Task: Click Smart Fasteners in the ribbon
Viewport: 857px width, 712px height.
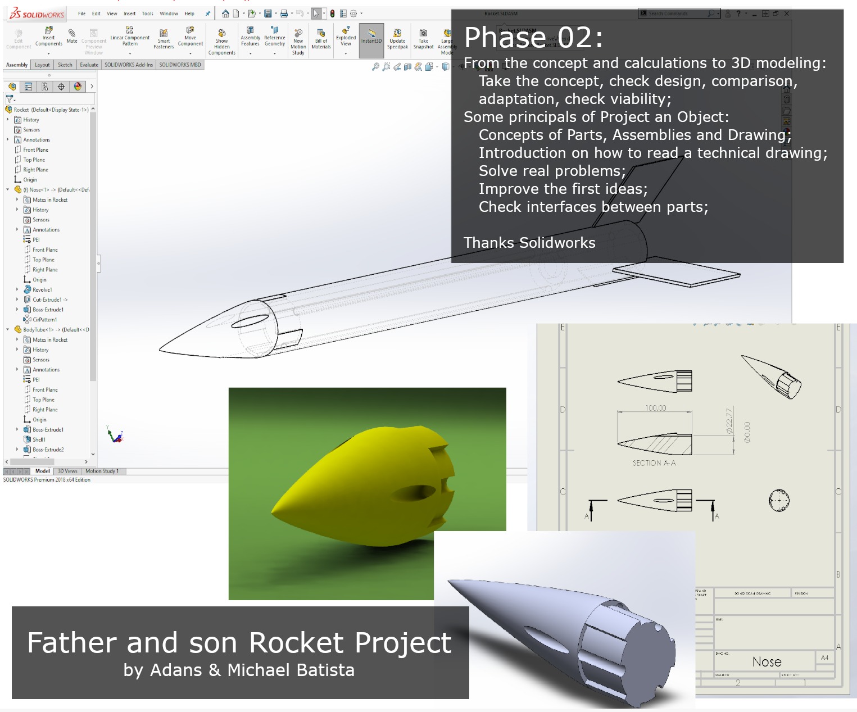Action: (164, 39)
